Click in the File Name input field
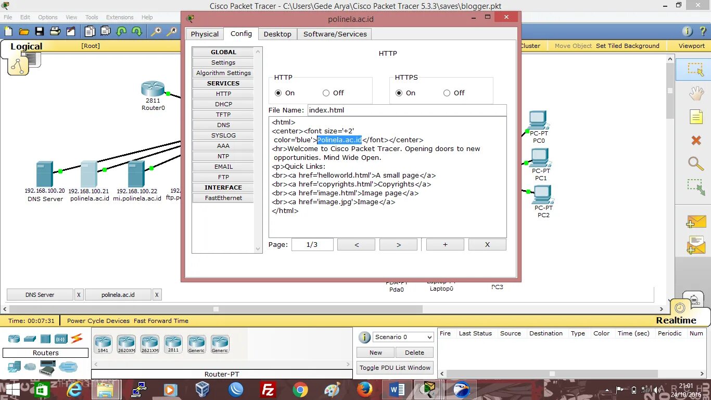711x400 pixels. tap(407, 110)
